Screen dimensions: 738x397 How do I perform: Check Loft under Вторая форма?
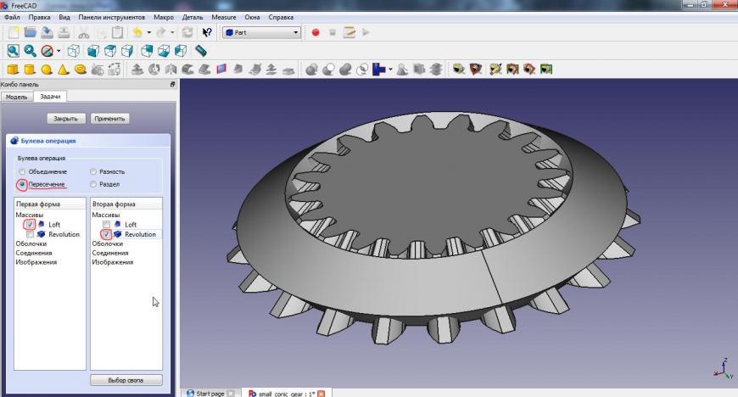pos(106,225)
